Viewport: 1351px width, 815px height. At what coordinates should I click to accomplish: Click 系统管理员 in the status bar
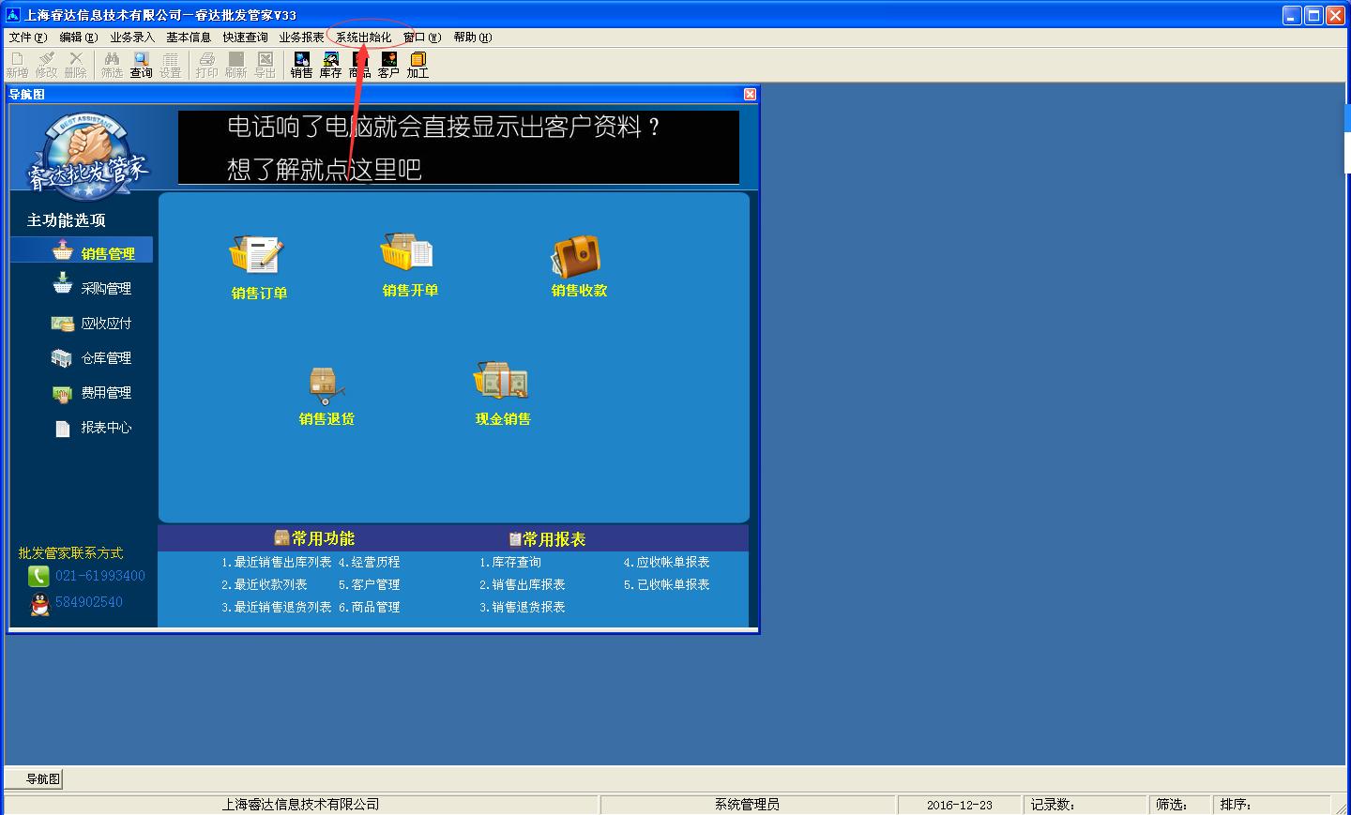747,805
